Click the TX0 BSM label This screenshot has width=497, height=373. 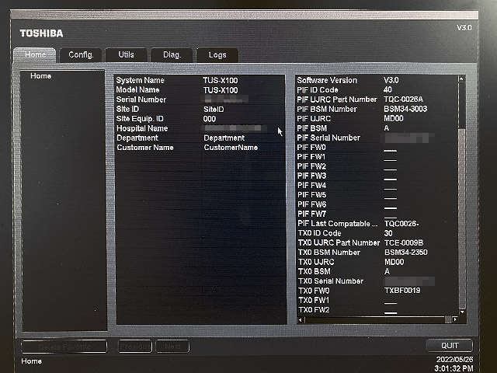(x=315, y=271)
